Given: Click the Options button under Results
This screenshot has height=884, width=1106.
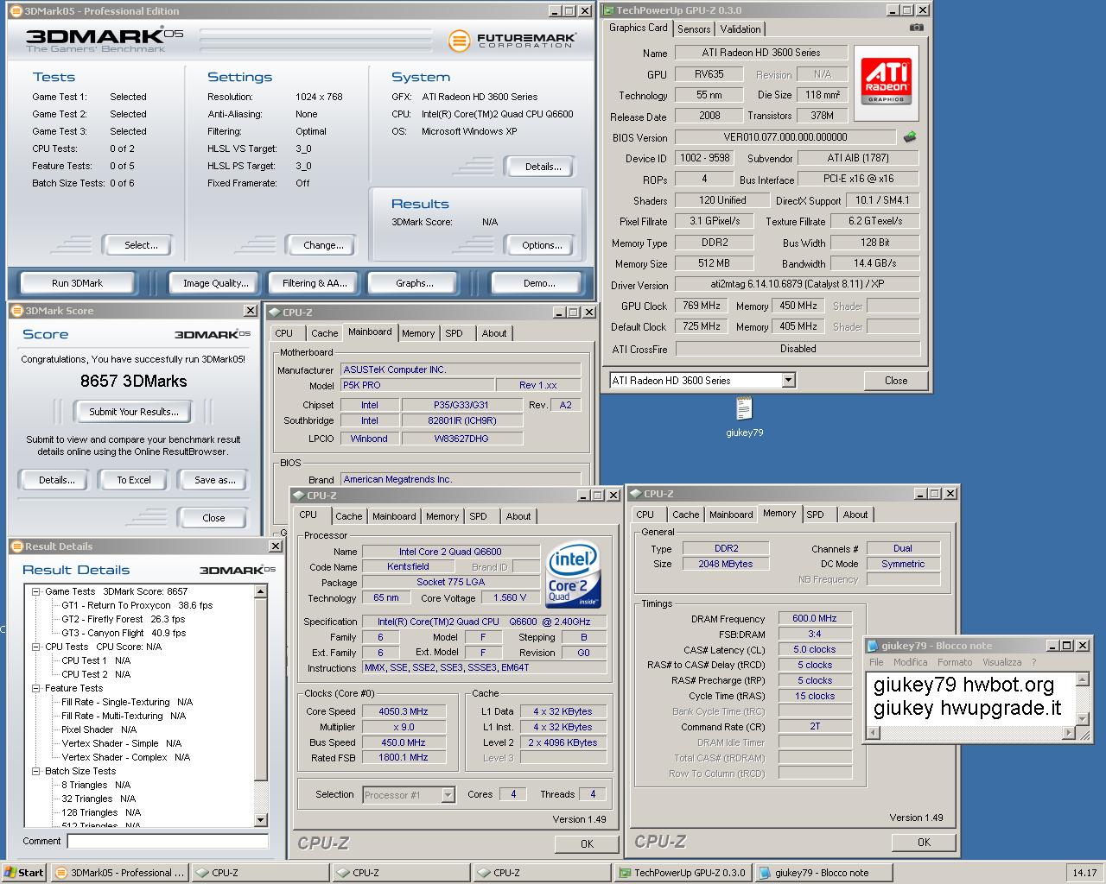Looking at the screenshot, I should coord(542,245).
